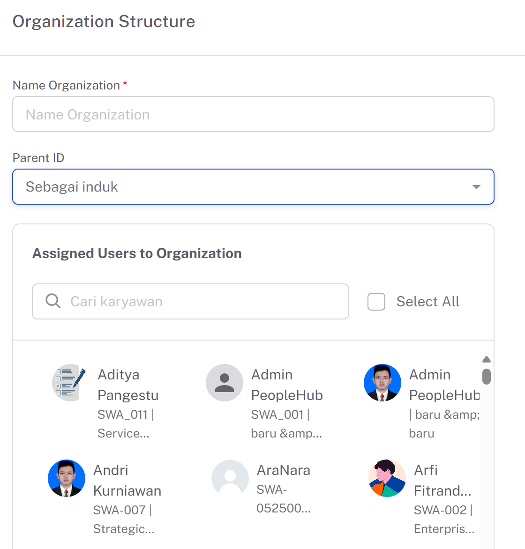Click Aditya Pangestu's checklist avatar

[69, 382]
